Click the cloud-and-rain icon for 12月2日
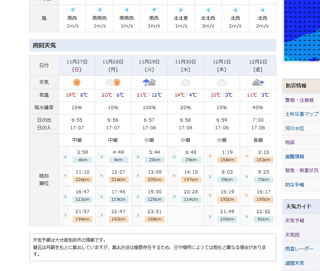 [258, 82]
